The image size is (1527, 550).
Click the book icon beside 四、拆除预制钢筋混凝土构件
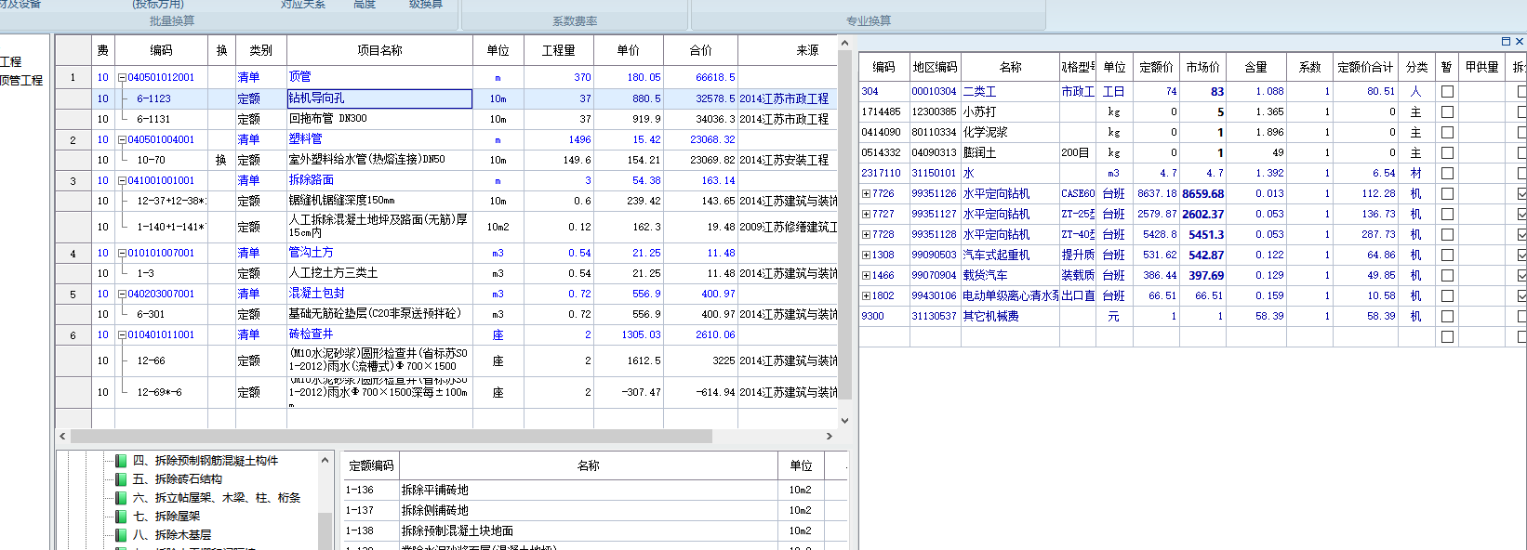(121, 461)
